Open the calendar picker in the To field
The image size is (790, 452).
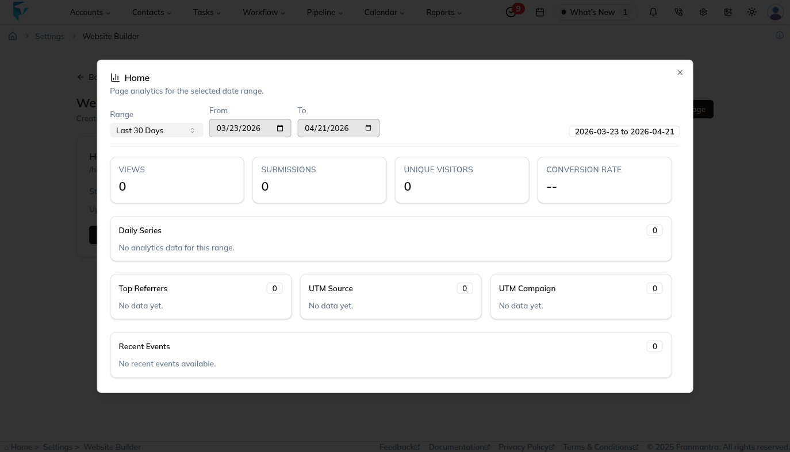(x=369, y=128)
